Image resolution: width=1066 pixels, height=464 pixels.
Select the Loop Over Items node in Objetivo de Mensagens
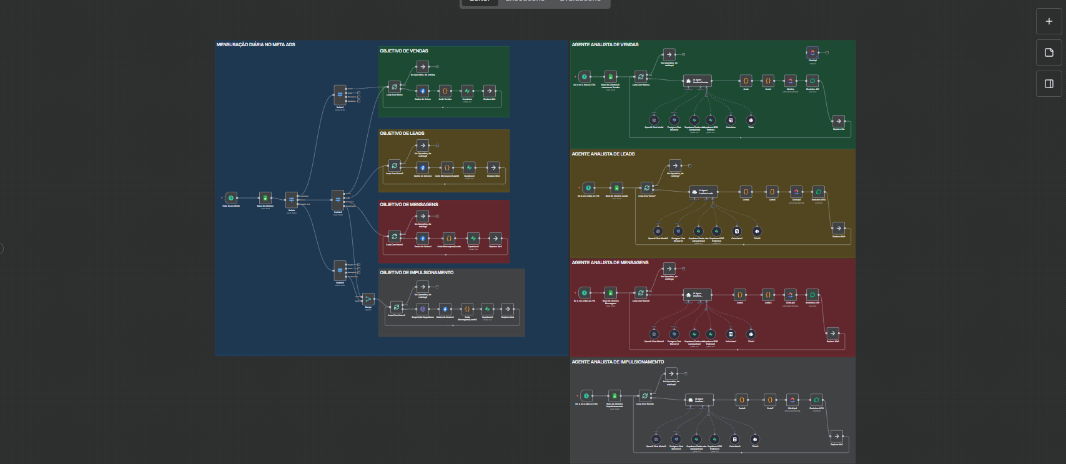(x=395, y=237)
